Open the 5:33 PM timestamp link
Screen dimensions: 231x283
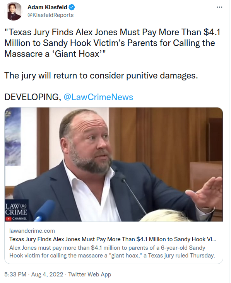tap(15, 274)
